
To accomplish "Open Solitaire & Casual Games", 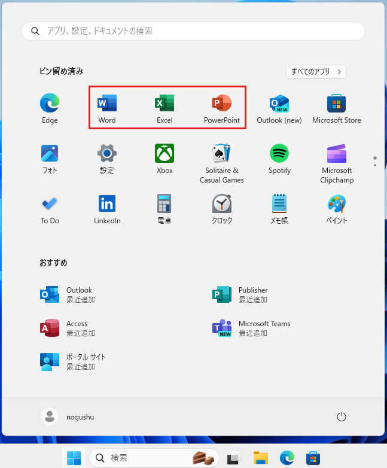I will click(222, 163).
